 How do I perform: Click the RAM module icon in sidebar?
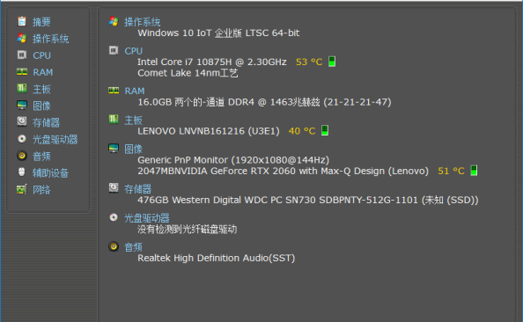22,71
